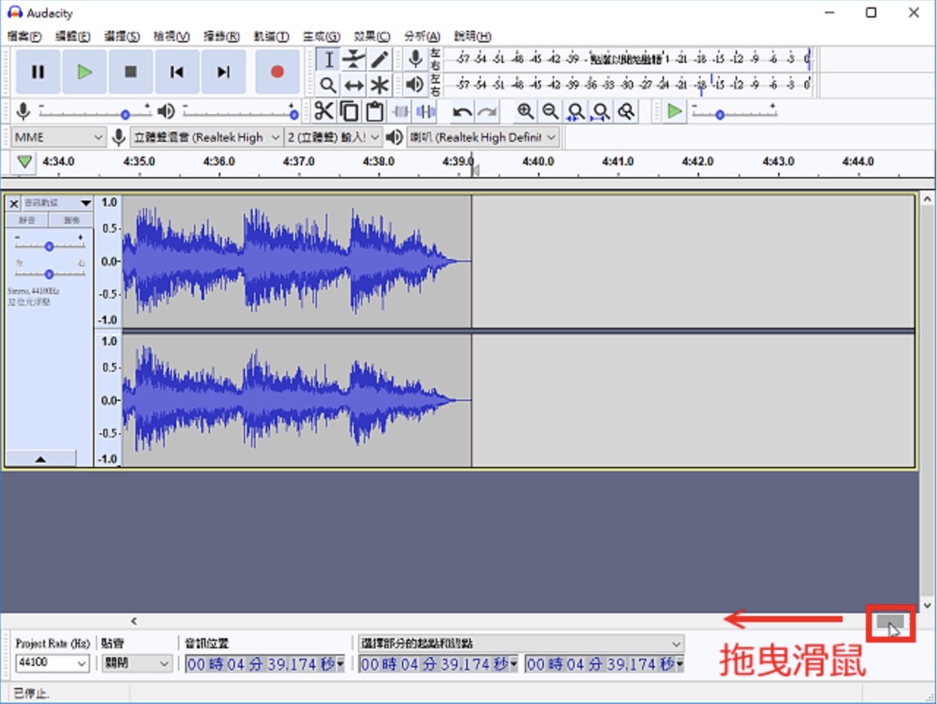This screenshot has height=704, width=937.
Task: Select the Zoom (magnifier) tool
Action: pyautogui.click(x=329, y=85)
